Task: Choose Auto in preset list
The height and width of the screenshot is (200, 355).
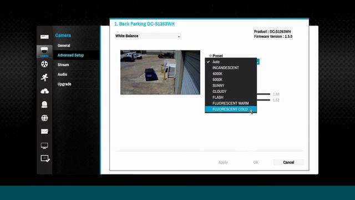Action: (231, 62)
